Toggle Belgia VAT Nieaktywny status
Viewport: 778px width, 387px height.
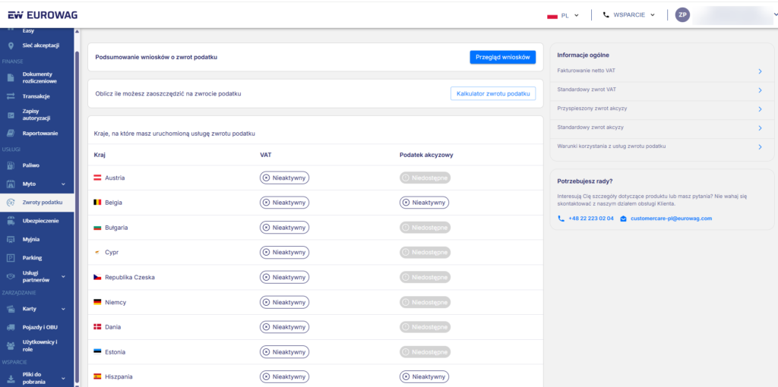click(x=284, y=203)
